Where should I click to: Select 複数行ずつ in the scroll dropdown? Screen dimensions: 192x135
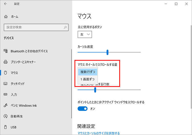point(88,72)
